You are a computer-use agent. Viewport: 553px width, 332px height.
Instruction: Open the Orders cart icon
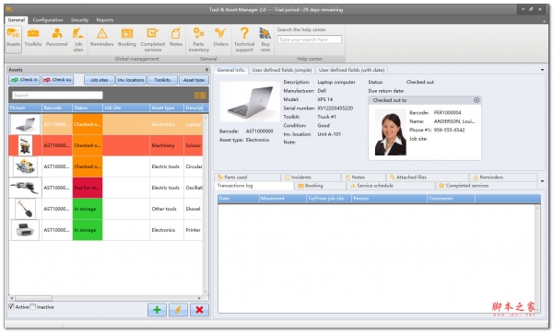[x=221, y=38]
